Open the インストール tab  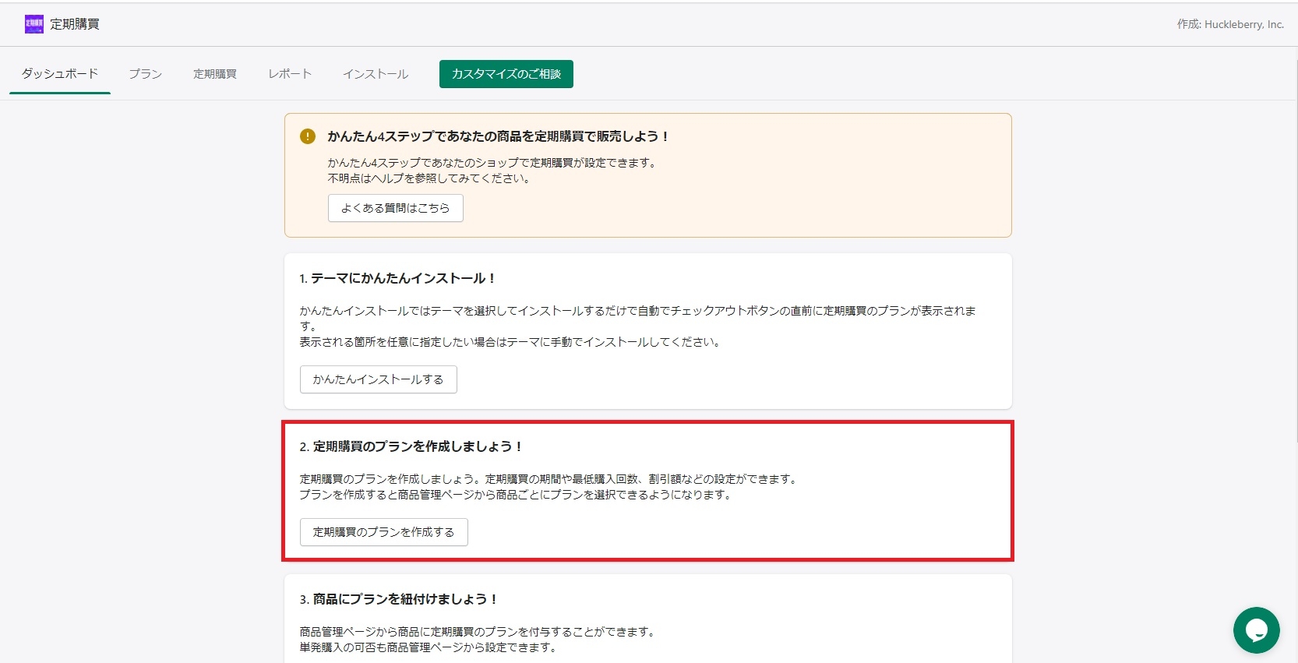coord(376,74)
